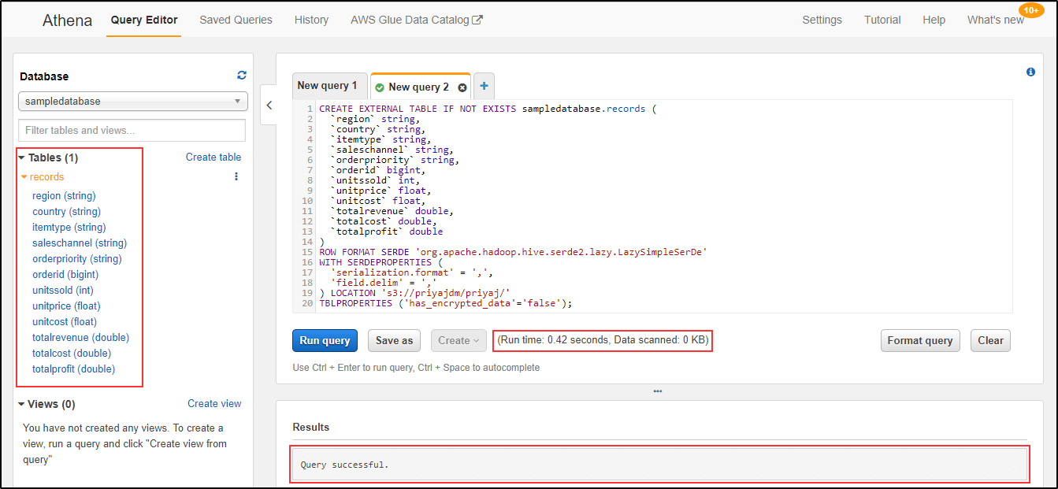Select the New query 2 tab

(421, 87)
